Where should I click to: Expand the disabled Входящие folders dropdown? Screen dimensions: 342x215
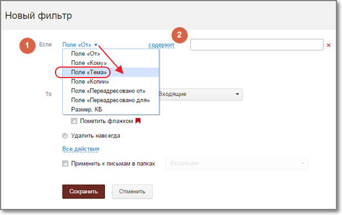[237, 163]
